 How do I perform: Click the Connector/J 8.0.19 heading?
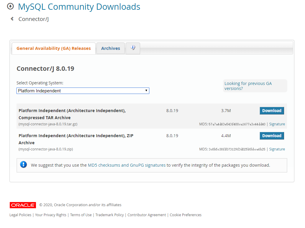pos(45,68)
